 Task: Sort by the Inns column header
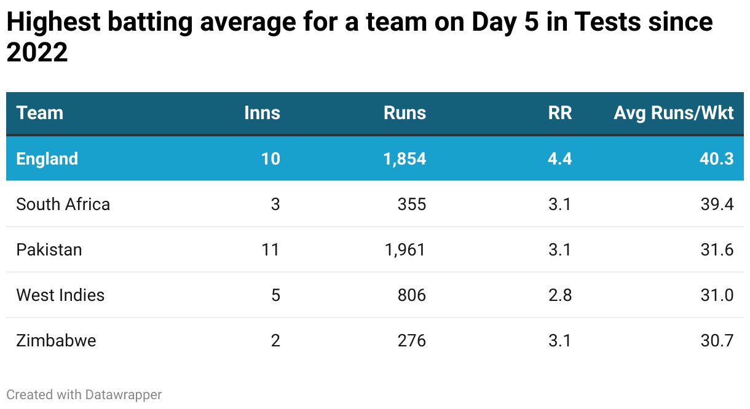point(262,113)
